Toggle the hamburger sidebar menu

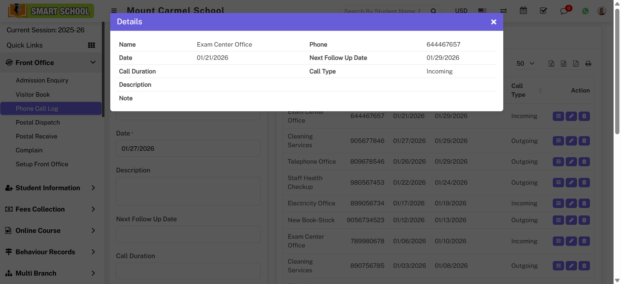pyautogui.click(x=114, y=11)
